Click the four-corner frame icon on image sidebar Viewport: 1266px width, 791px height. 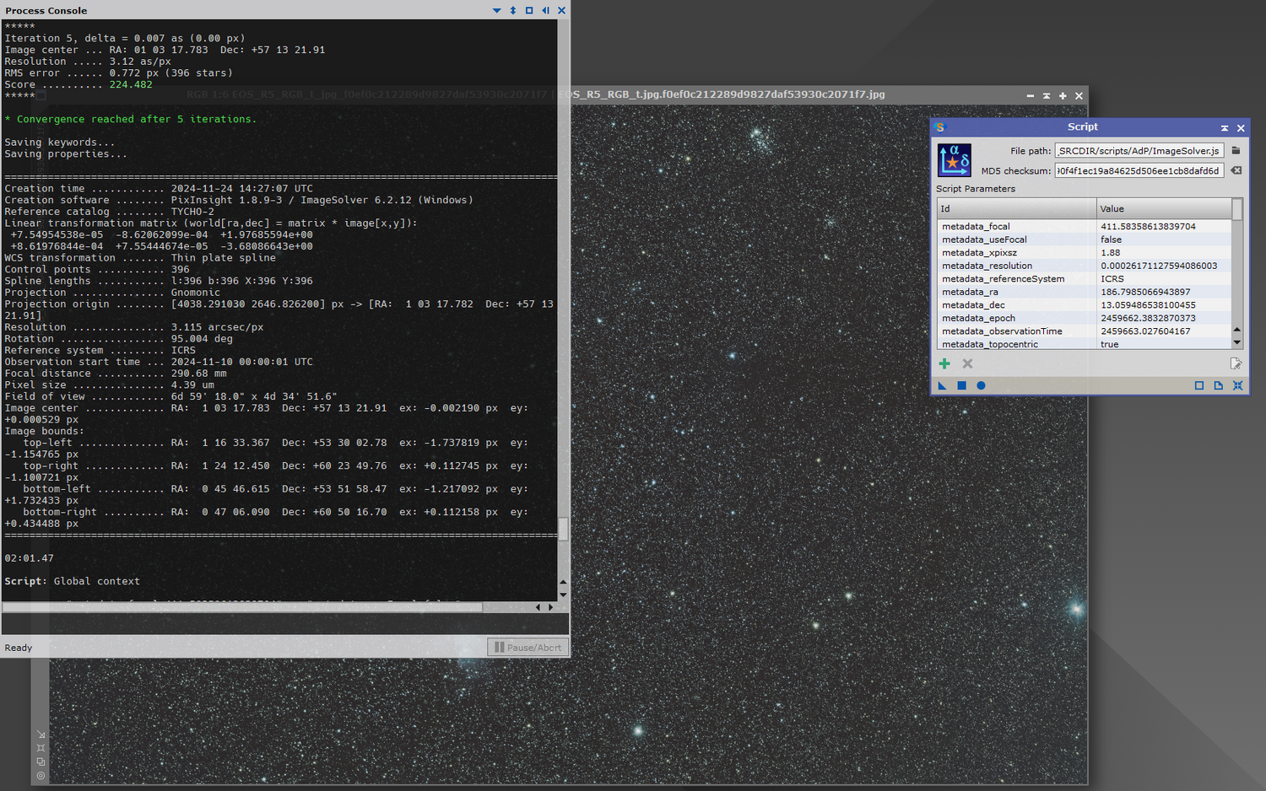41,748
